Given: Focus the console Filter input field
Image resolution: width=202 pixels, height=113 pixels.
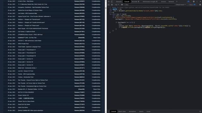Looking at the screenshot, I should point(150,5).
